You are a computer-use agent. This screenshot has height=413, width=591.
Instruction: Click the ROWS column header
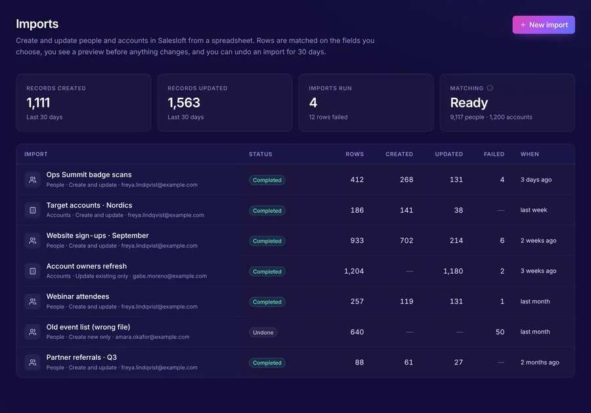point(355,154)
